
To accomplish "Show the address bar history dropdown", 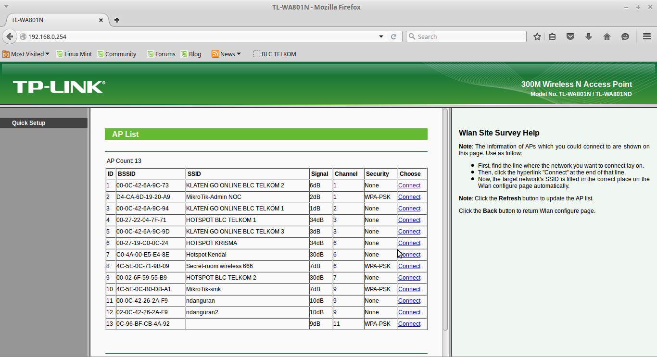I will click(381, 36).
